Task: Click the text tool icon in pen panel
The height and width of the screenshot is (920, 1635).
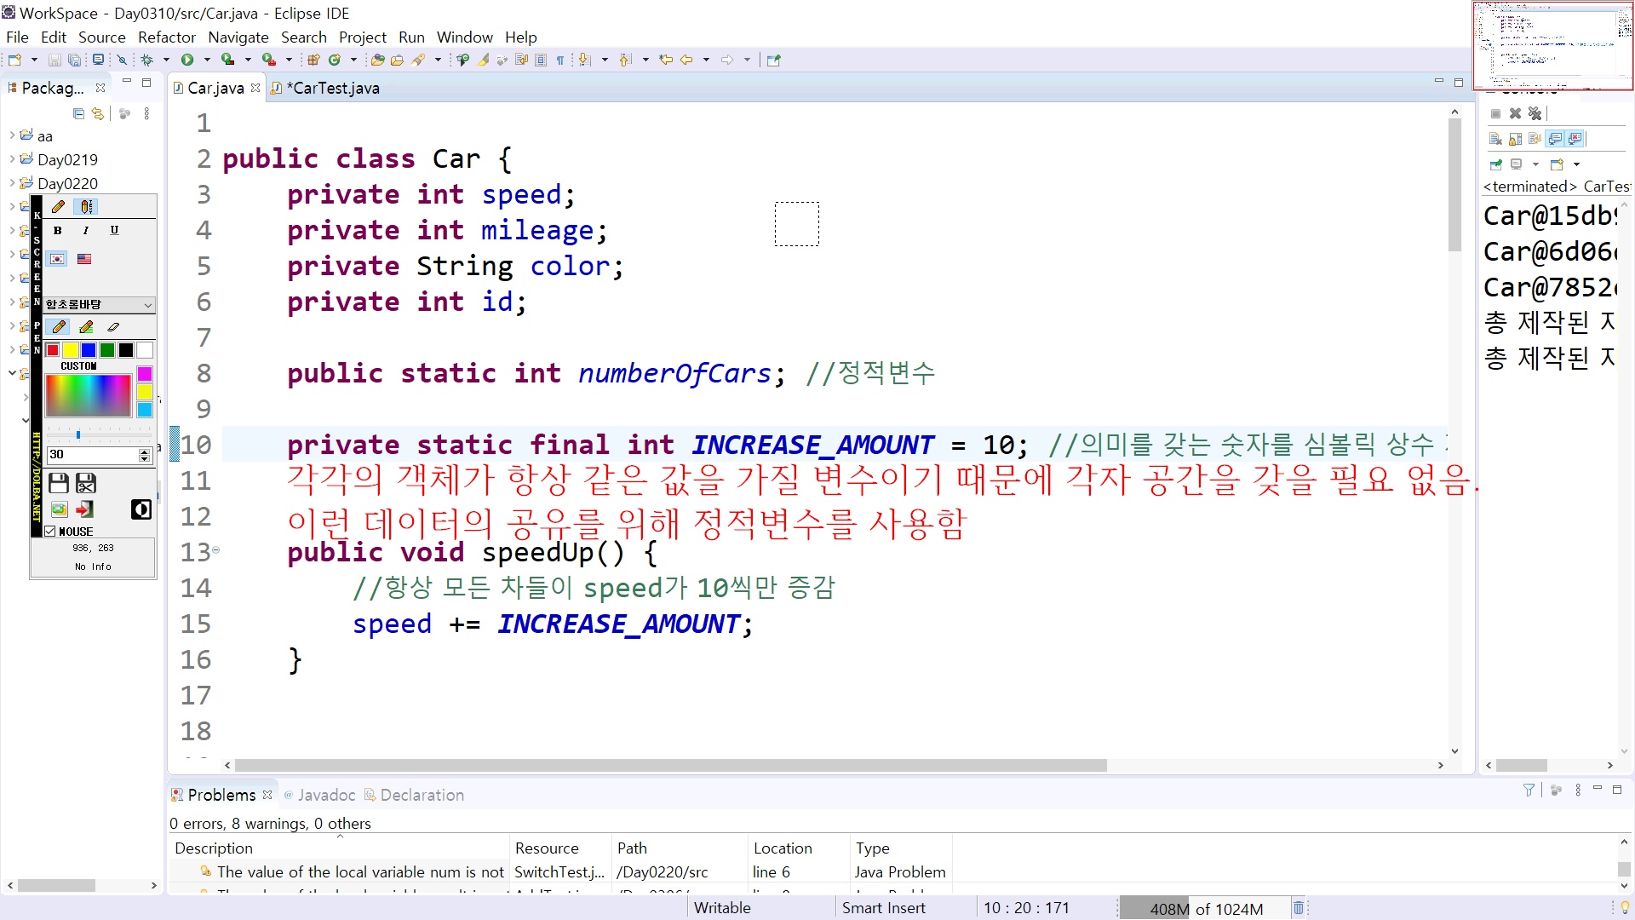Action: tap(87, 207)
